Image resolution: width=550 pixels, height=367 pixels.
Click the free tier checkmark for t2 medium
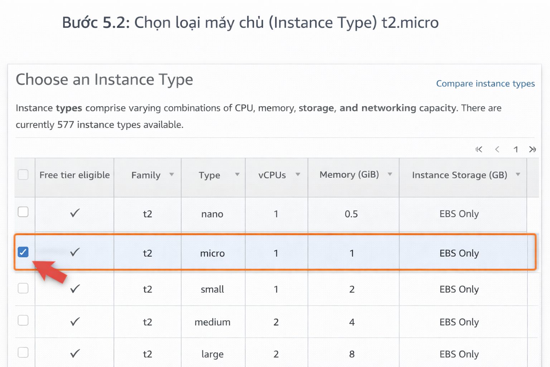[75, 321]
